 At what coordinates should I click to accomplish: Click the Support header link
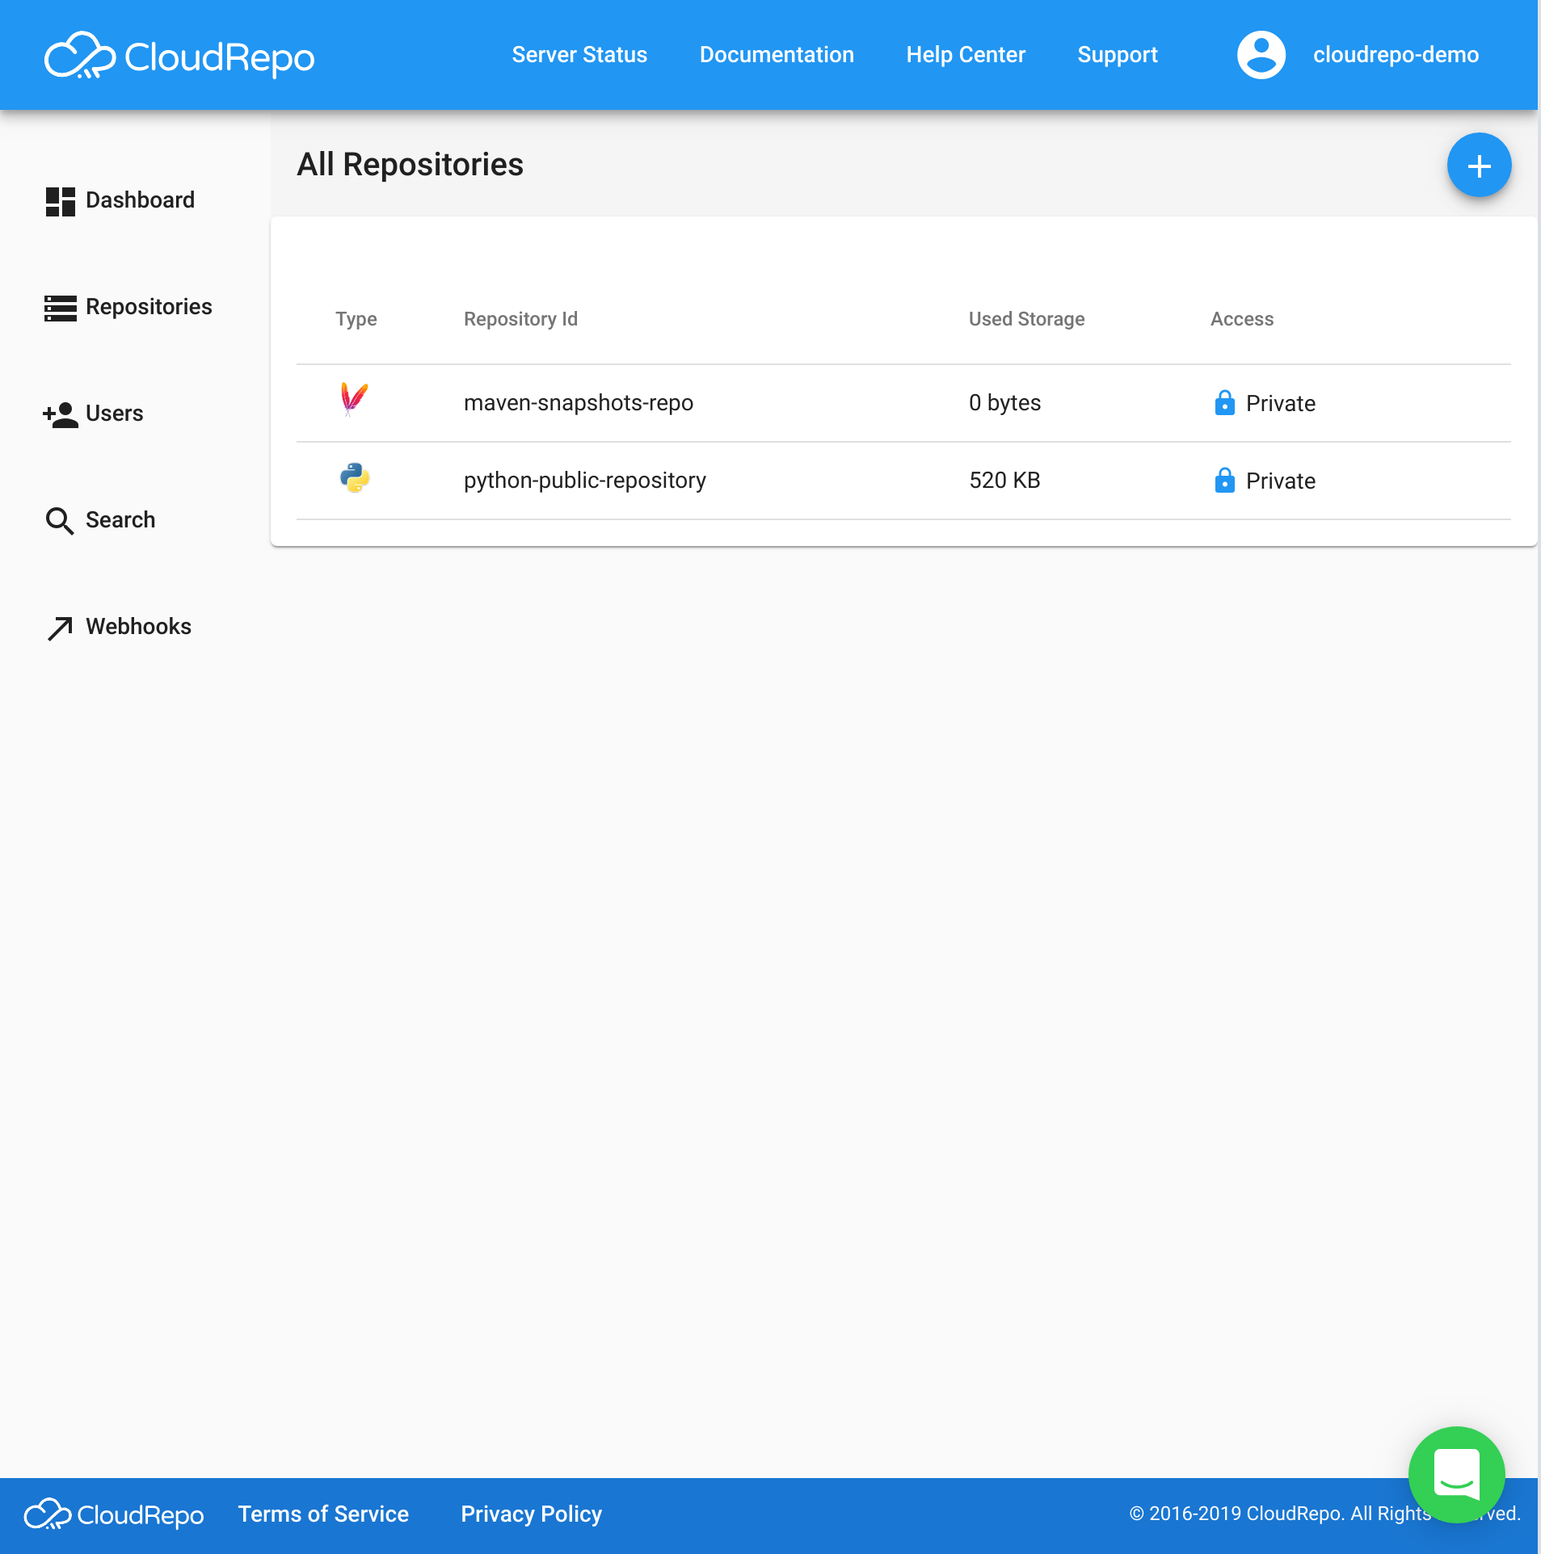pos(1118,55)
